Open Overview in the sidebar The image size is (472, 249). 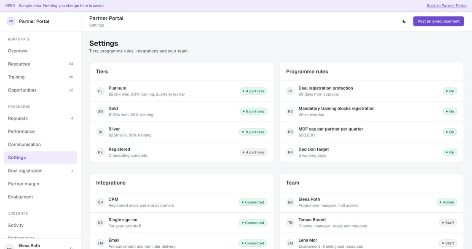click(40, 51)
